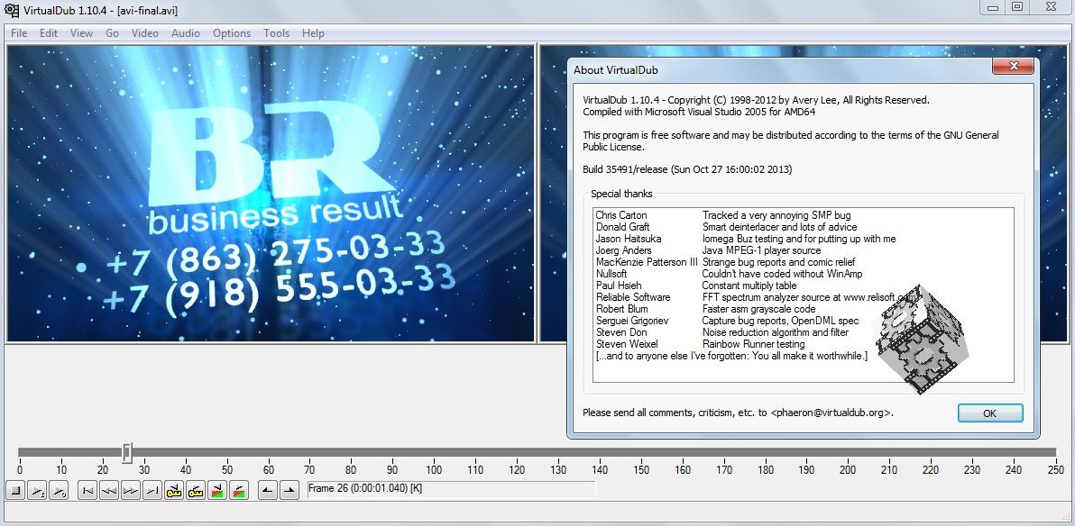Select the Paul Hsieh thanks entry
This screenshot has height=526, width=1075.
click(619, 286)
